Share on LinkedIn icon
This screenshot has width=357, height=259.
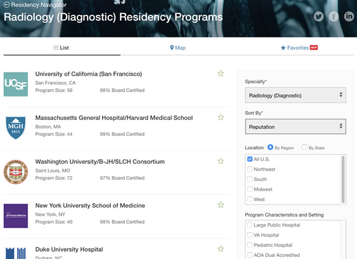[x=349, y=16]
